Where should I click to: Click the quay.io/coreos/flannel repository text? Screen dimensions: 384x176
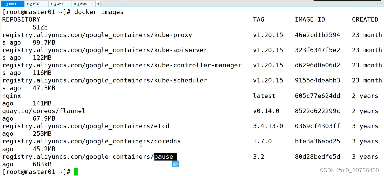click(44, 111)
